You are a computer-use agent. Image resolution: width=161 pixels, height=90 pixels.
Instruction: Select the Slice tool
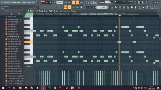pos(50,11)
